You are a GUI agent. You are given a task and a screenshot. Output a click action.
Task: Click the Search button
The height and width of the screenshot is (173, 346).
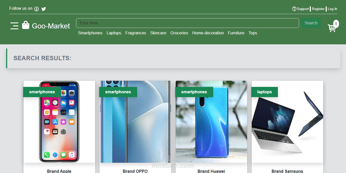(x=311, y=23)
